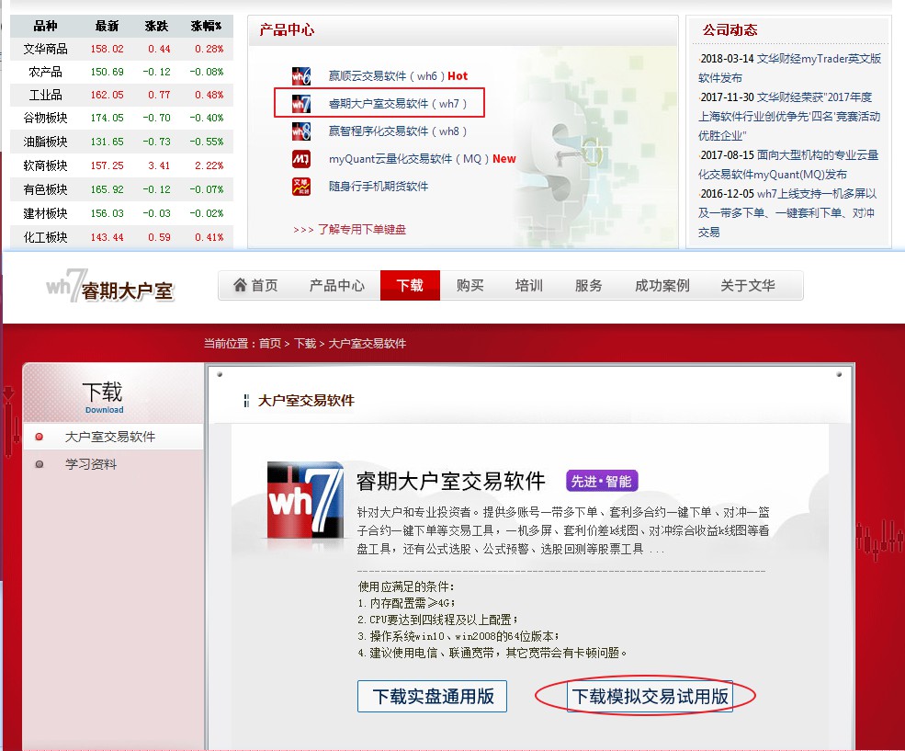Go to the 成功案例 menu item
Image resolution: width=905 pixels, height=751 pixels.
[662, 286]
